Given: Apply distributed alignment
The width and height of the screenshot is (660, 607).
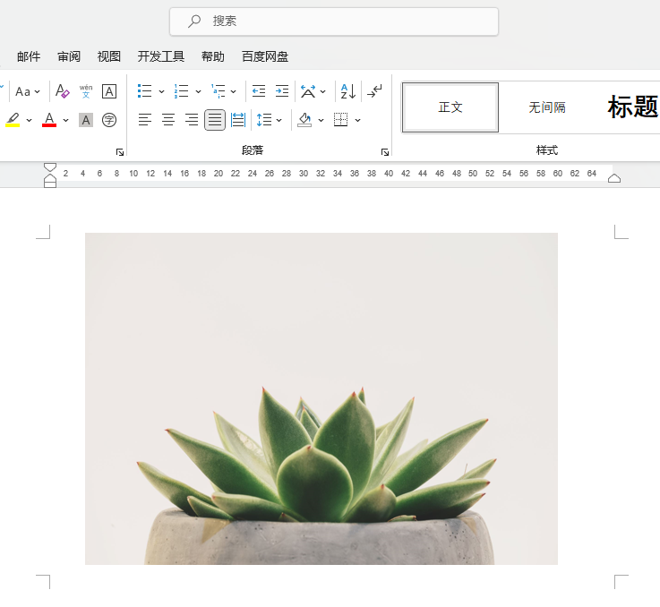Looking at the screenshot, I should pyautogui.click(x=238, y=120).
